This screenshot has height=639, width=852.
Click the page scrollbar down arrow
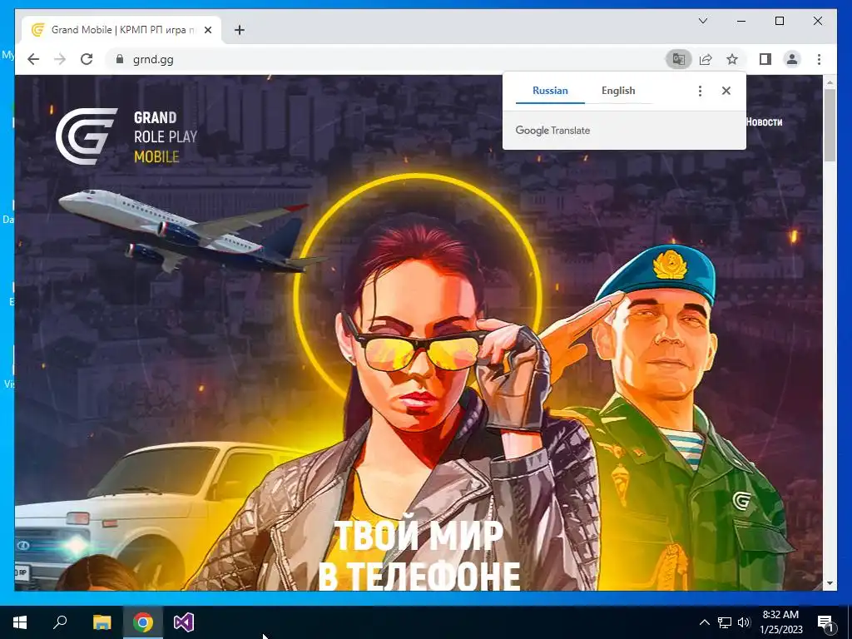pyautogui.click(x=830, y=583)
